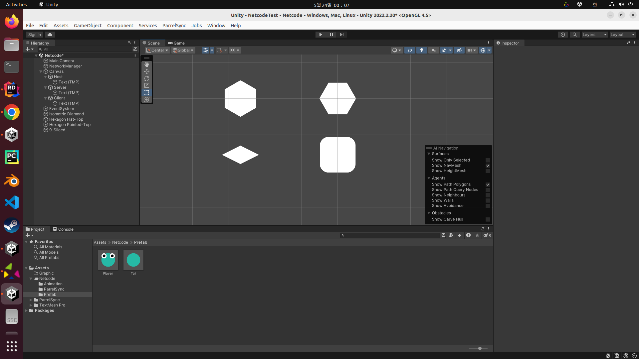Open the Center pivot dropdown
Screen dimensions: 639x359
click(158, 50)
